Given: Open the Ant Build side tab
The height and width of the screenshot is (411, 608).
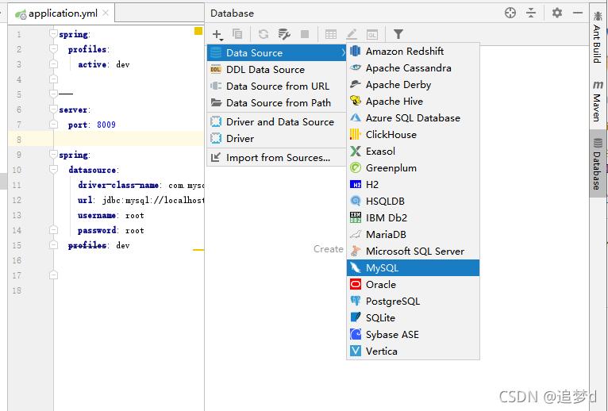Looking at the screenshot, I should tap(598, 38).
